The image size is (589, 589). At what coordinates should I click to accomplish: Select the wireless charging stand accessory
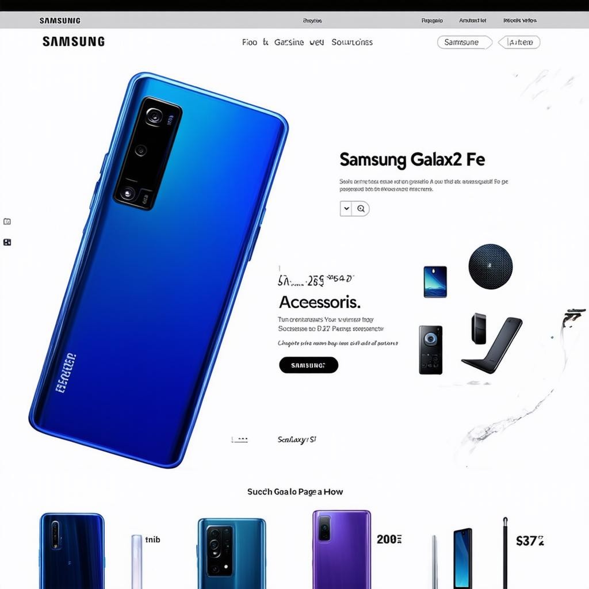492,344
